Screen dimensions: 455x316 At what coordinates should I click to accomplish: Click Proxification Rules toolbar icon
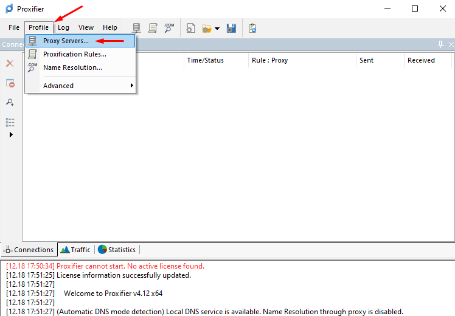[x=153, y=28]
